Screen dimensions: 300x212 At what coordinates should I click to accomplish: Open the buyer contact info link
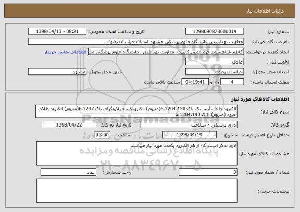[x=66, y=52]
